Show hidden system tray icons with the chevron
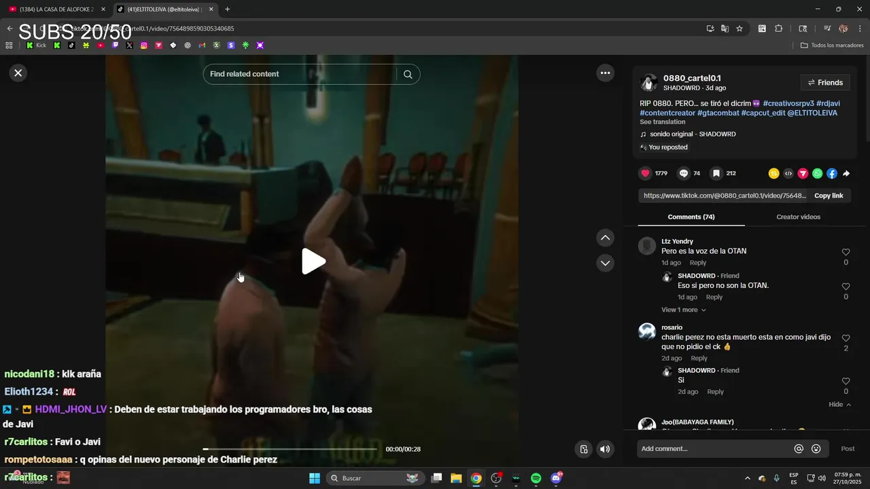The height and width of the screenshot is (489, 870). coord(748,478)
